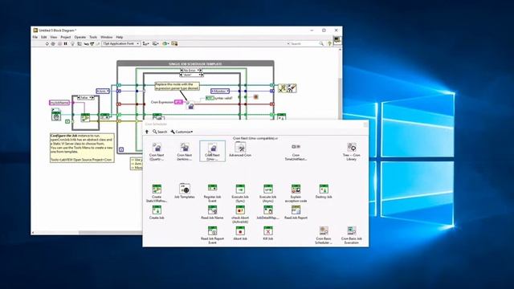Select Cron Next (Jenkins) palette item

185,152
